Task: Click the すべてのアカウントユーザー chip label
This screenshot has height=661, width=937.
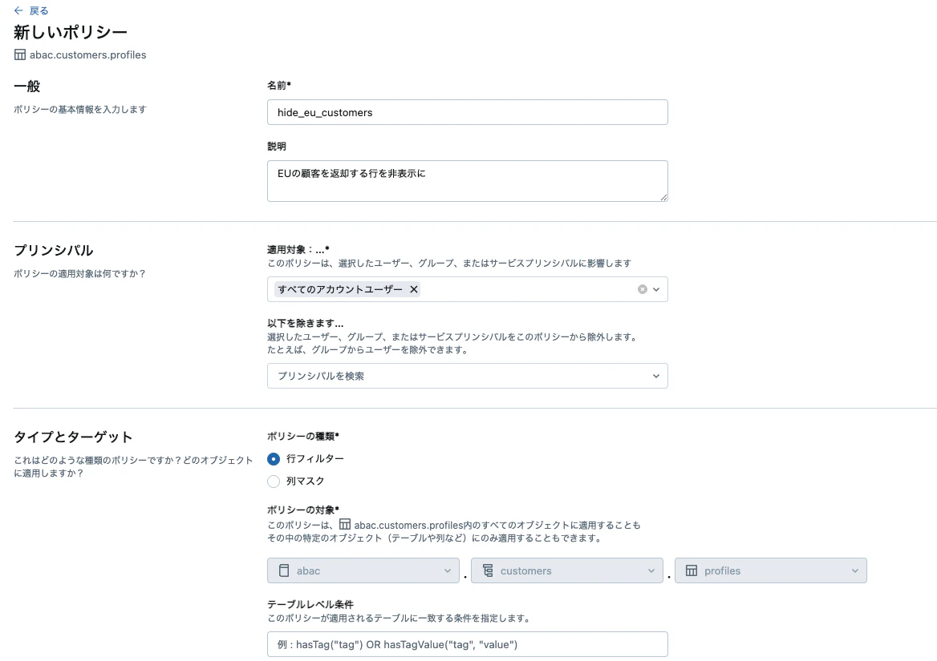Action: (340, 289)
